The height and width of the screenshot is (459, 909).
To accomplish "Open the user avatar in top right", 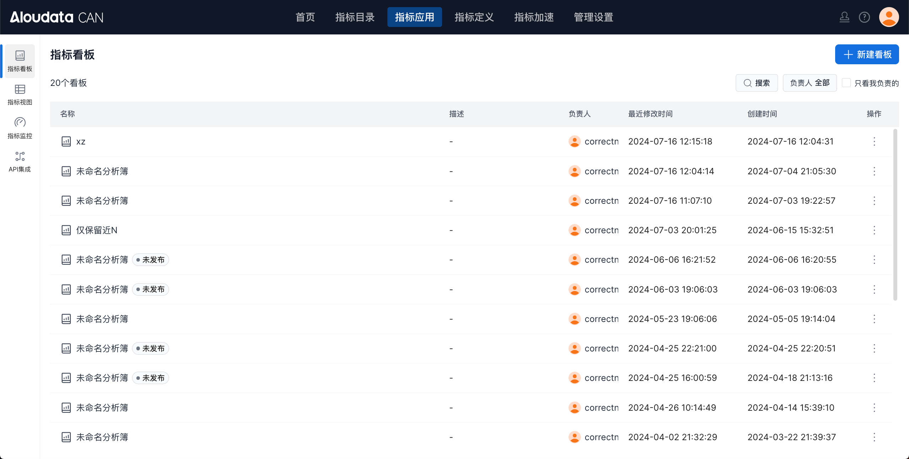I will coord(889,17).
